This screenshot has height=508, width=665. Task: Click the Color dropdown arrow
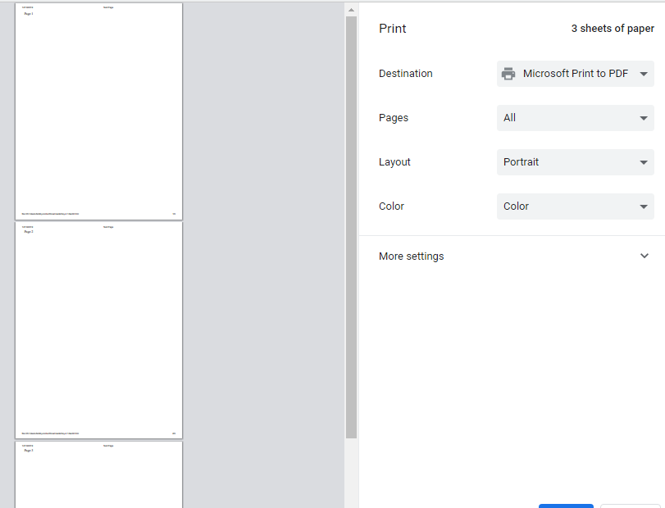(x=644, y=206)
